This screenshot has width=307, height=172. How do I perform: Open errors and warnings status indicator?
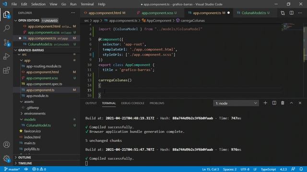coord(39,169)
